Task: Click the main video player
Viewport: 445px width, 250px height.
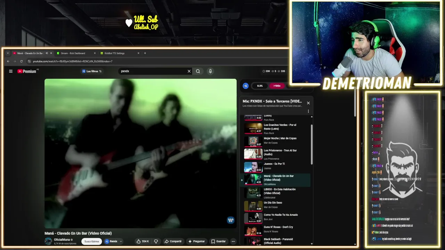Action: [x=140, y=153]
